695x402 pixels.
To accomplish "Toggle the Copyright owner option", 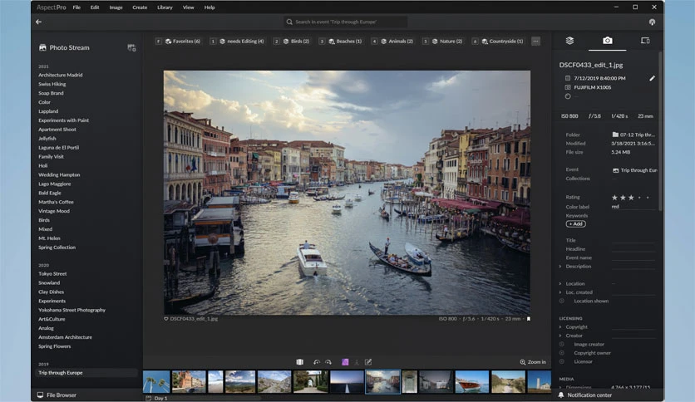I will click(562, 353).
